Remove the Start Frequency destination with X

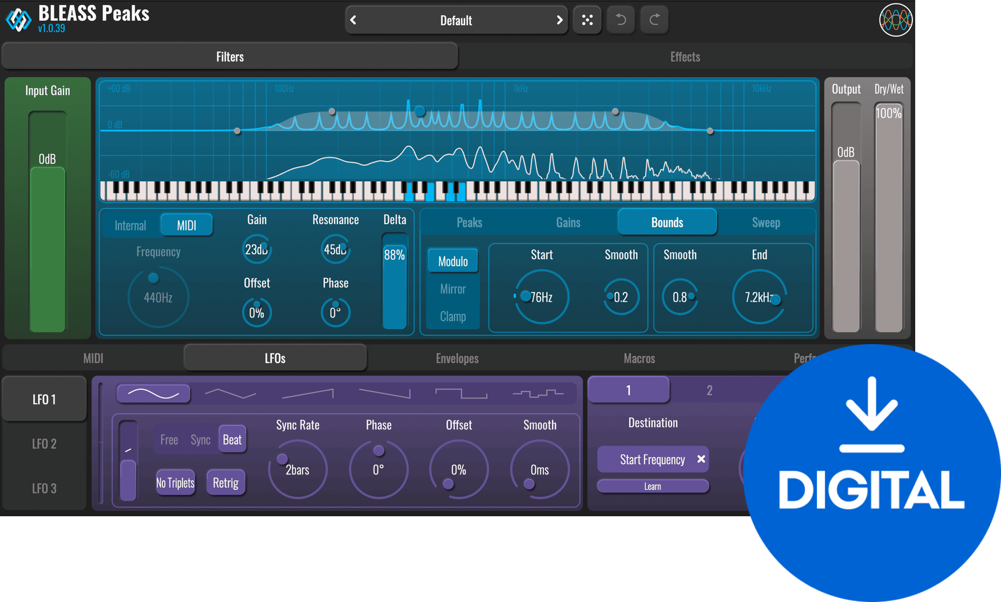(701, 459)
